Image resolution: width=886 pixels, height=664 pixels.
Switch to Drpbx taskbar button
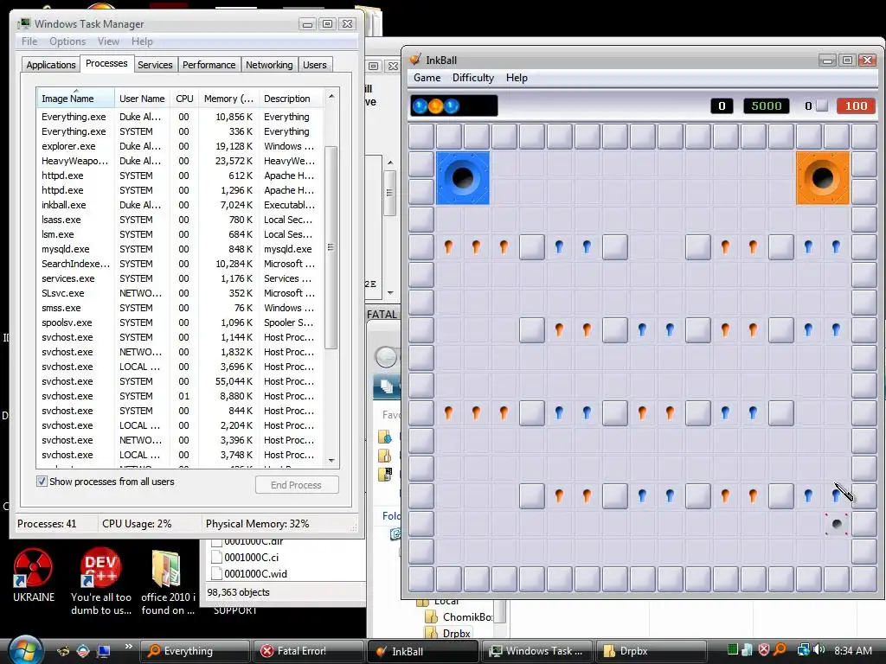(x=650, y=651)
